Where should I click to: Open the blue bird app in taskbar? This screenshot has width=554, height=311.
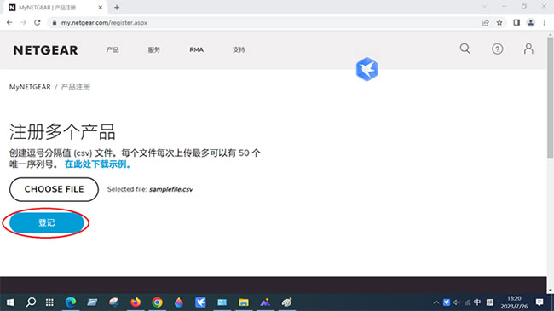tap(200, 302)
